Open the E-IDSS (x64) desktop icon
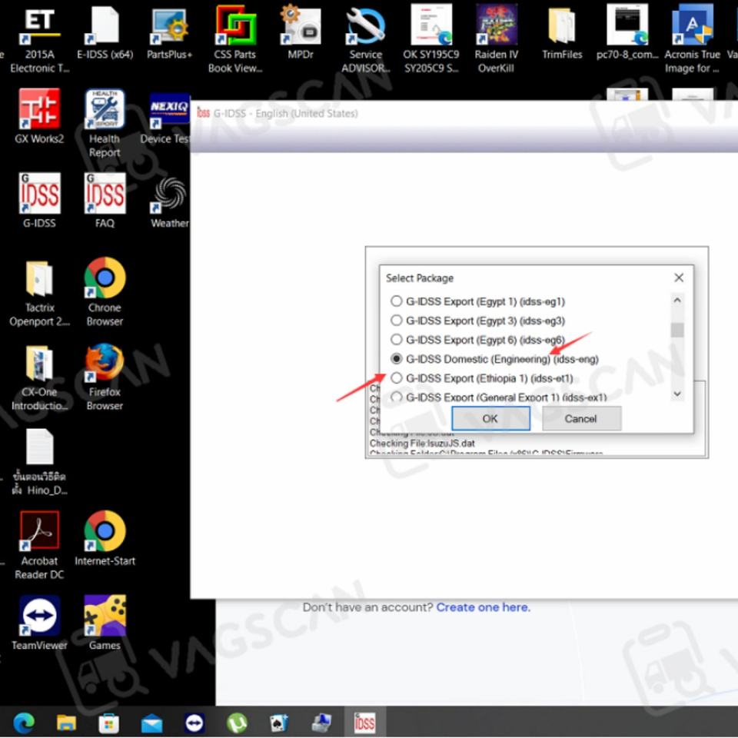 click(x=105, y=34)
